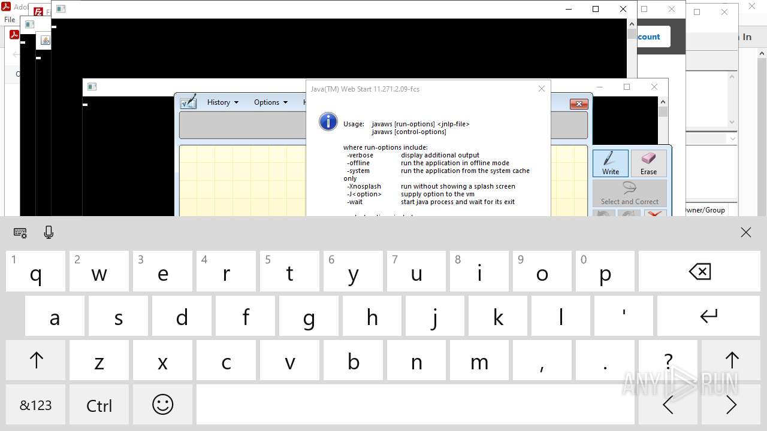Tap the period key
The width and height of the screenshot is (767, 431).
click(605, 360)
